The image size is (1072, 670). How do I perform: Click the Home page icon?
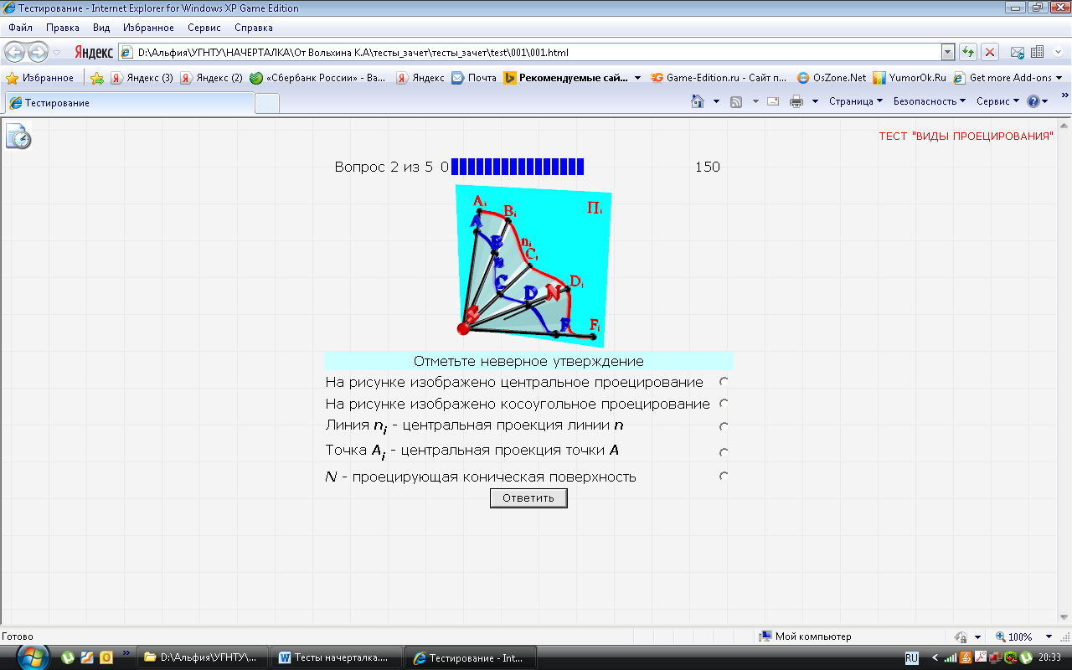click(698, 101)
